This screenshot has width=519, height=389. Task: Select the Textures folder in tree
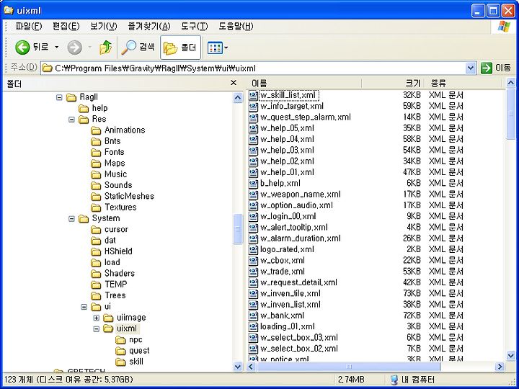(x=120, y=207)
